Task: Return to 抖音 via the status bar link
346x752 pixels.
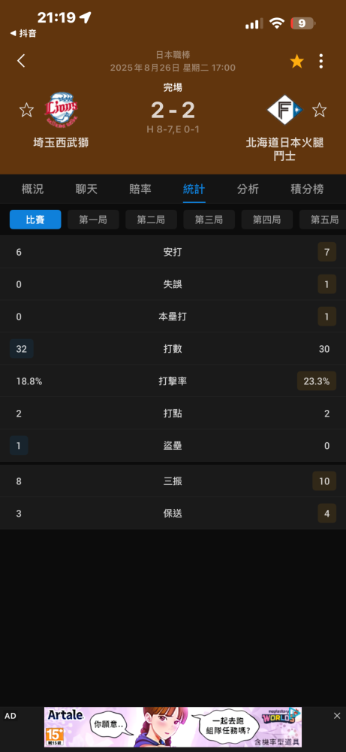Action: tap(23, 34)
